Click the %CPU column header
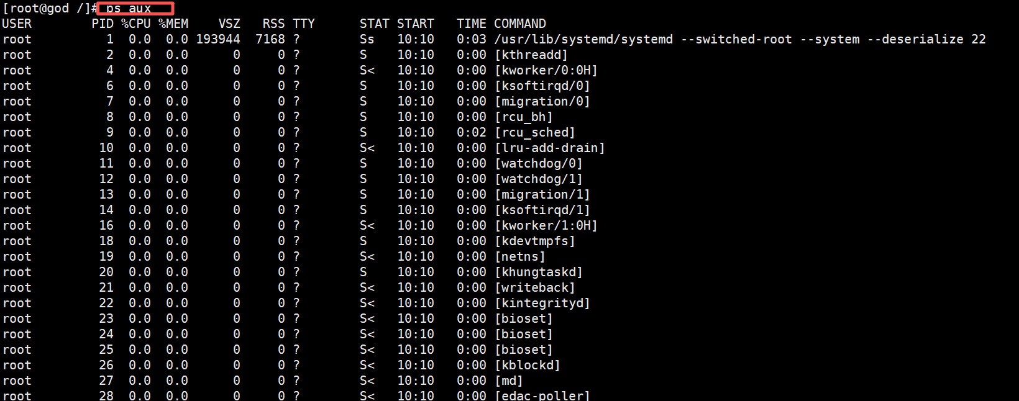The image size is (1019, 401). [136, 24]
